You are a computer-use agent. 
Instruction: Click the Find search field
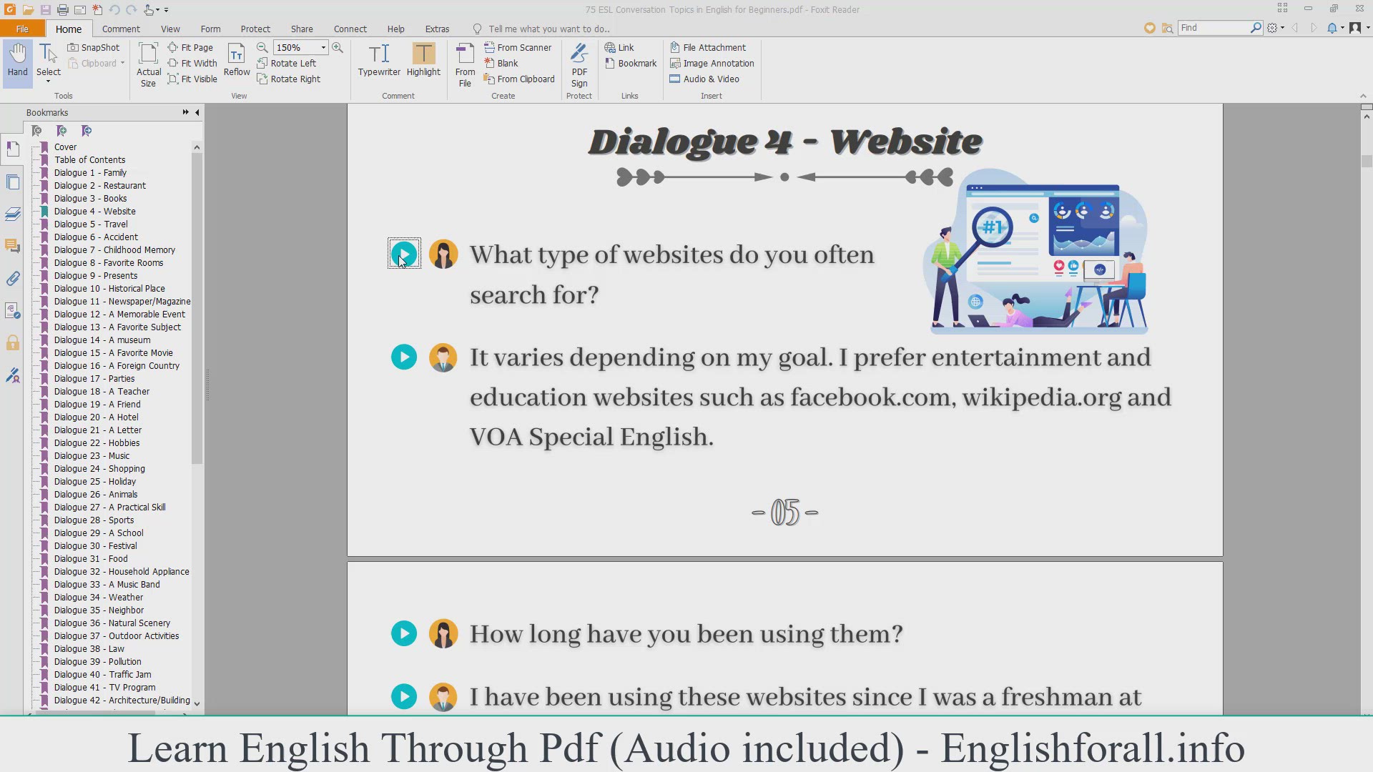pyautogui.click(x=1214, y=27)
